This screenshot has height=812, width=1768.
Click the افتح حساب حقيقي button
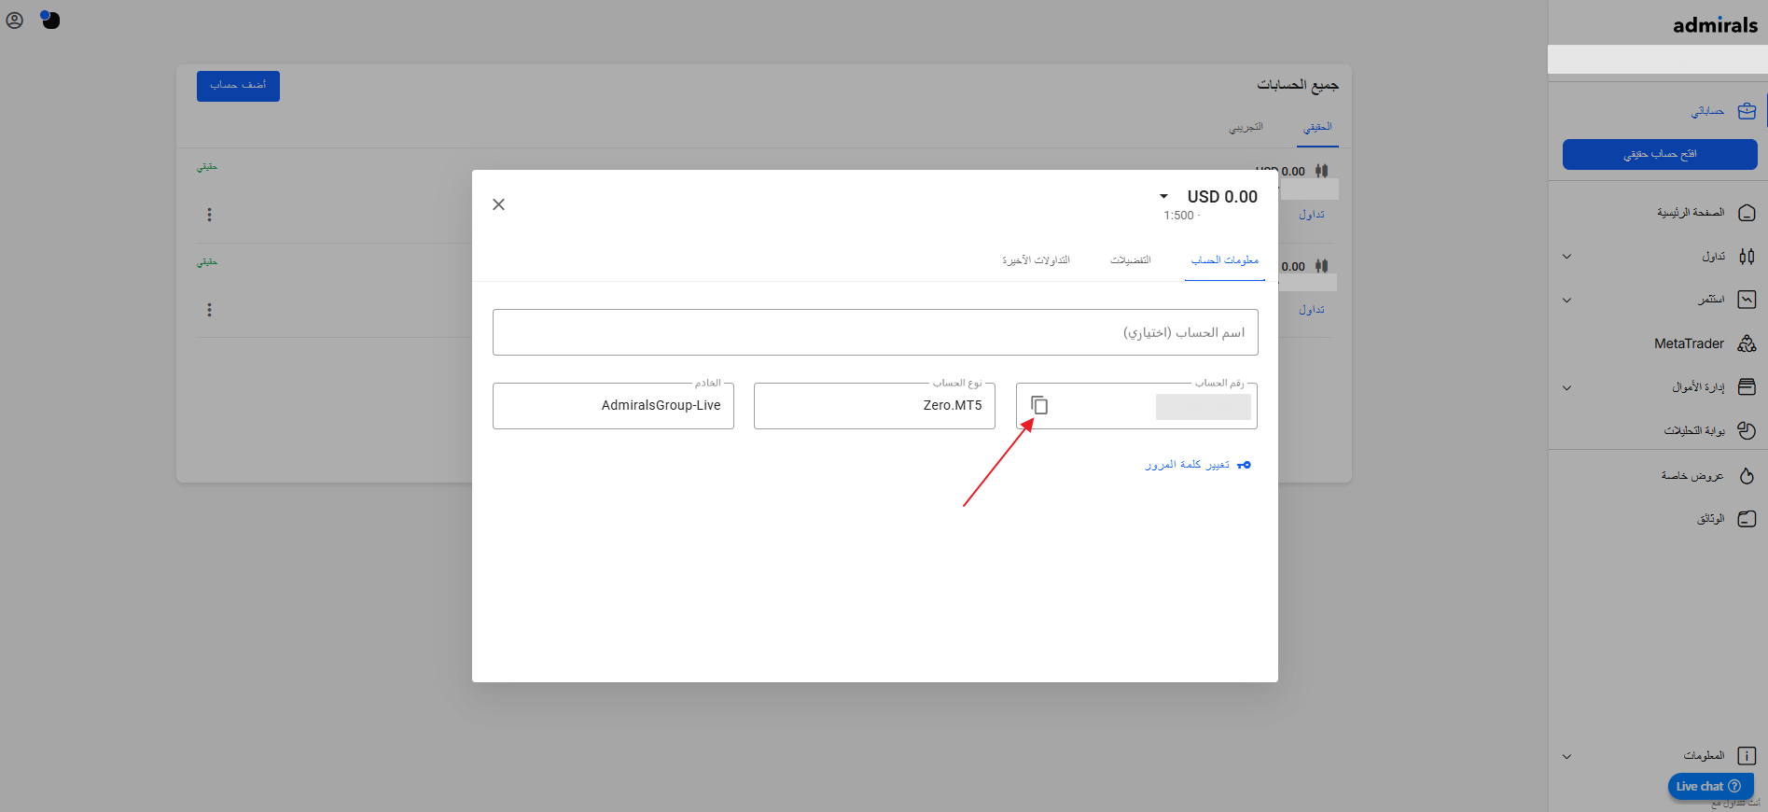coord(1660,154)
